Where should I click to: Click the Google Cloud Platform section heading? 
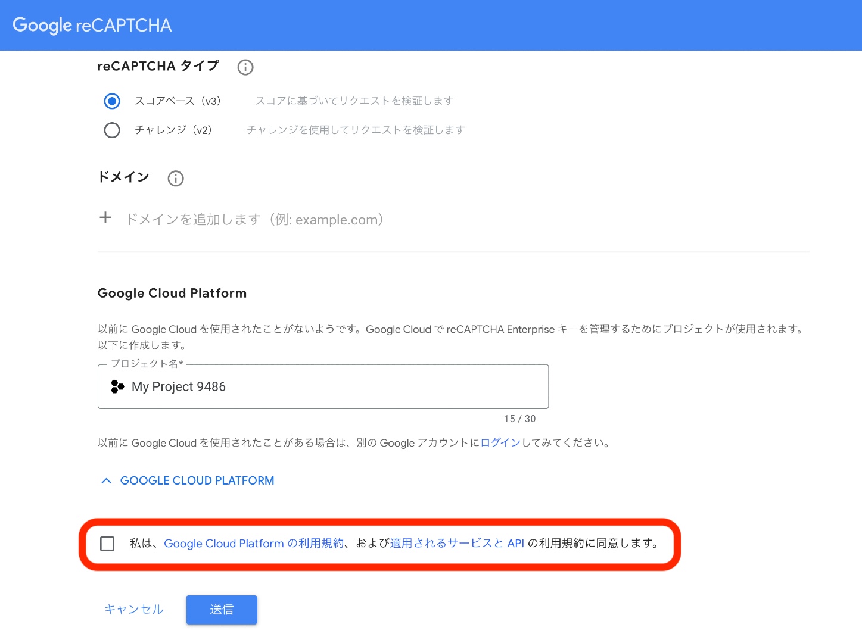click(x=172, y=294)
